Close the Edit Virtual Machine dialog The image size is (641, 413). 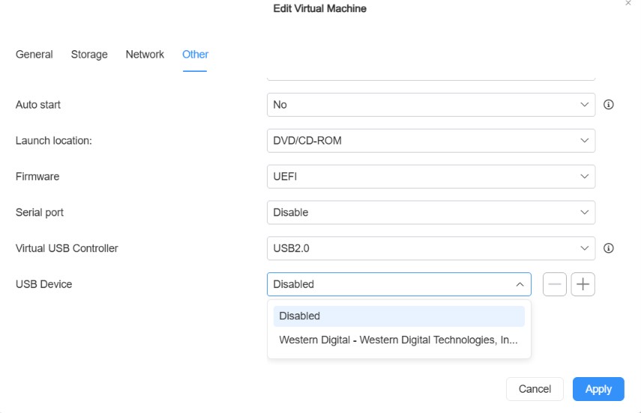[628, 3]
